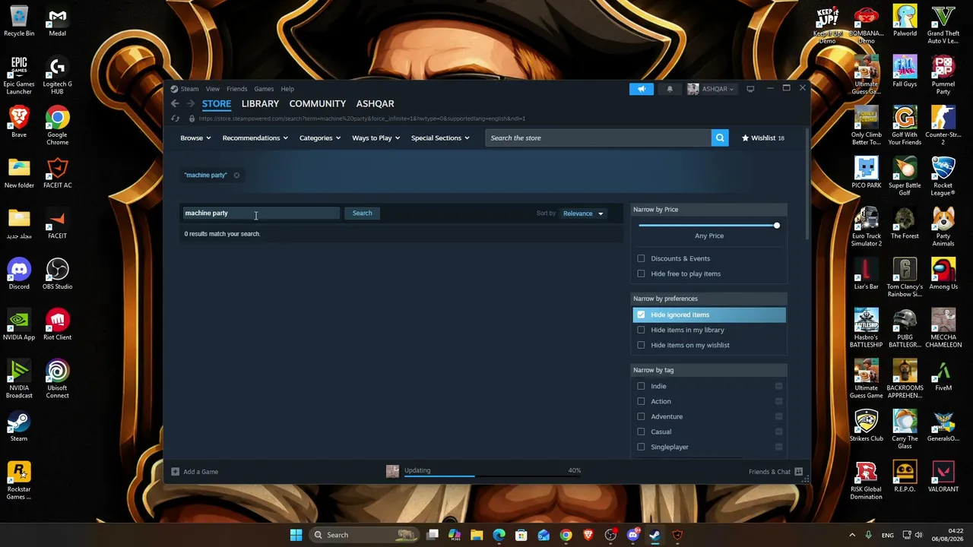
Task: Select the Epic Games Launcher desktop icon
Action: tap(19, 75)
